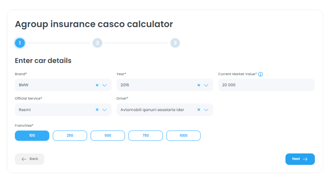
Task: Click the Back button
Action: pos(29,159)
